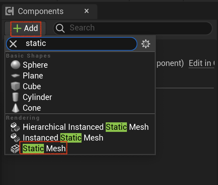The height and width of the screenshot is (185, 218).
Task: Choose Instanced Static Mesh entry
Action: [x=63, y=138]
